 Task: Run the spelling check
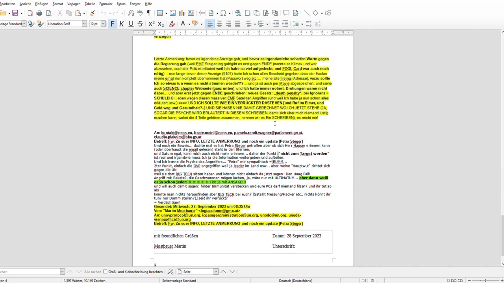pyautogui.click(x=140, y=13)
